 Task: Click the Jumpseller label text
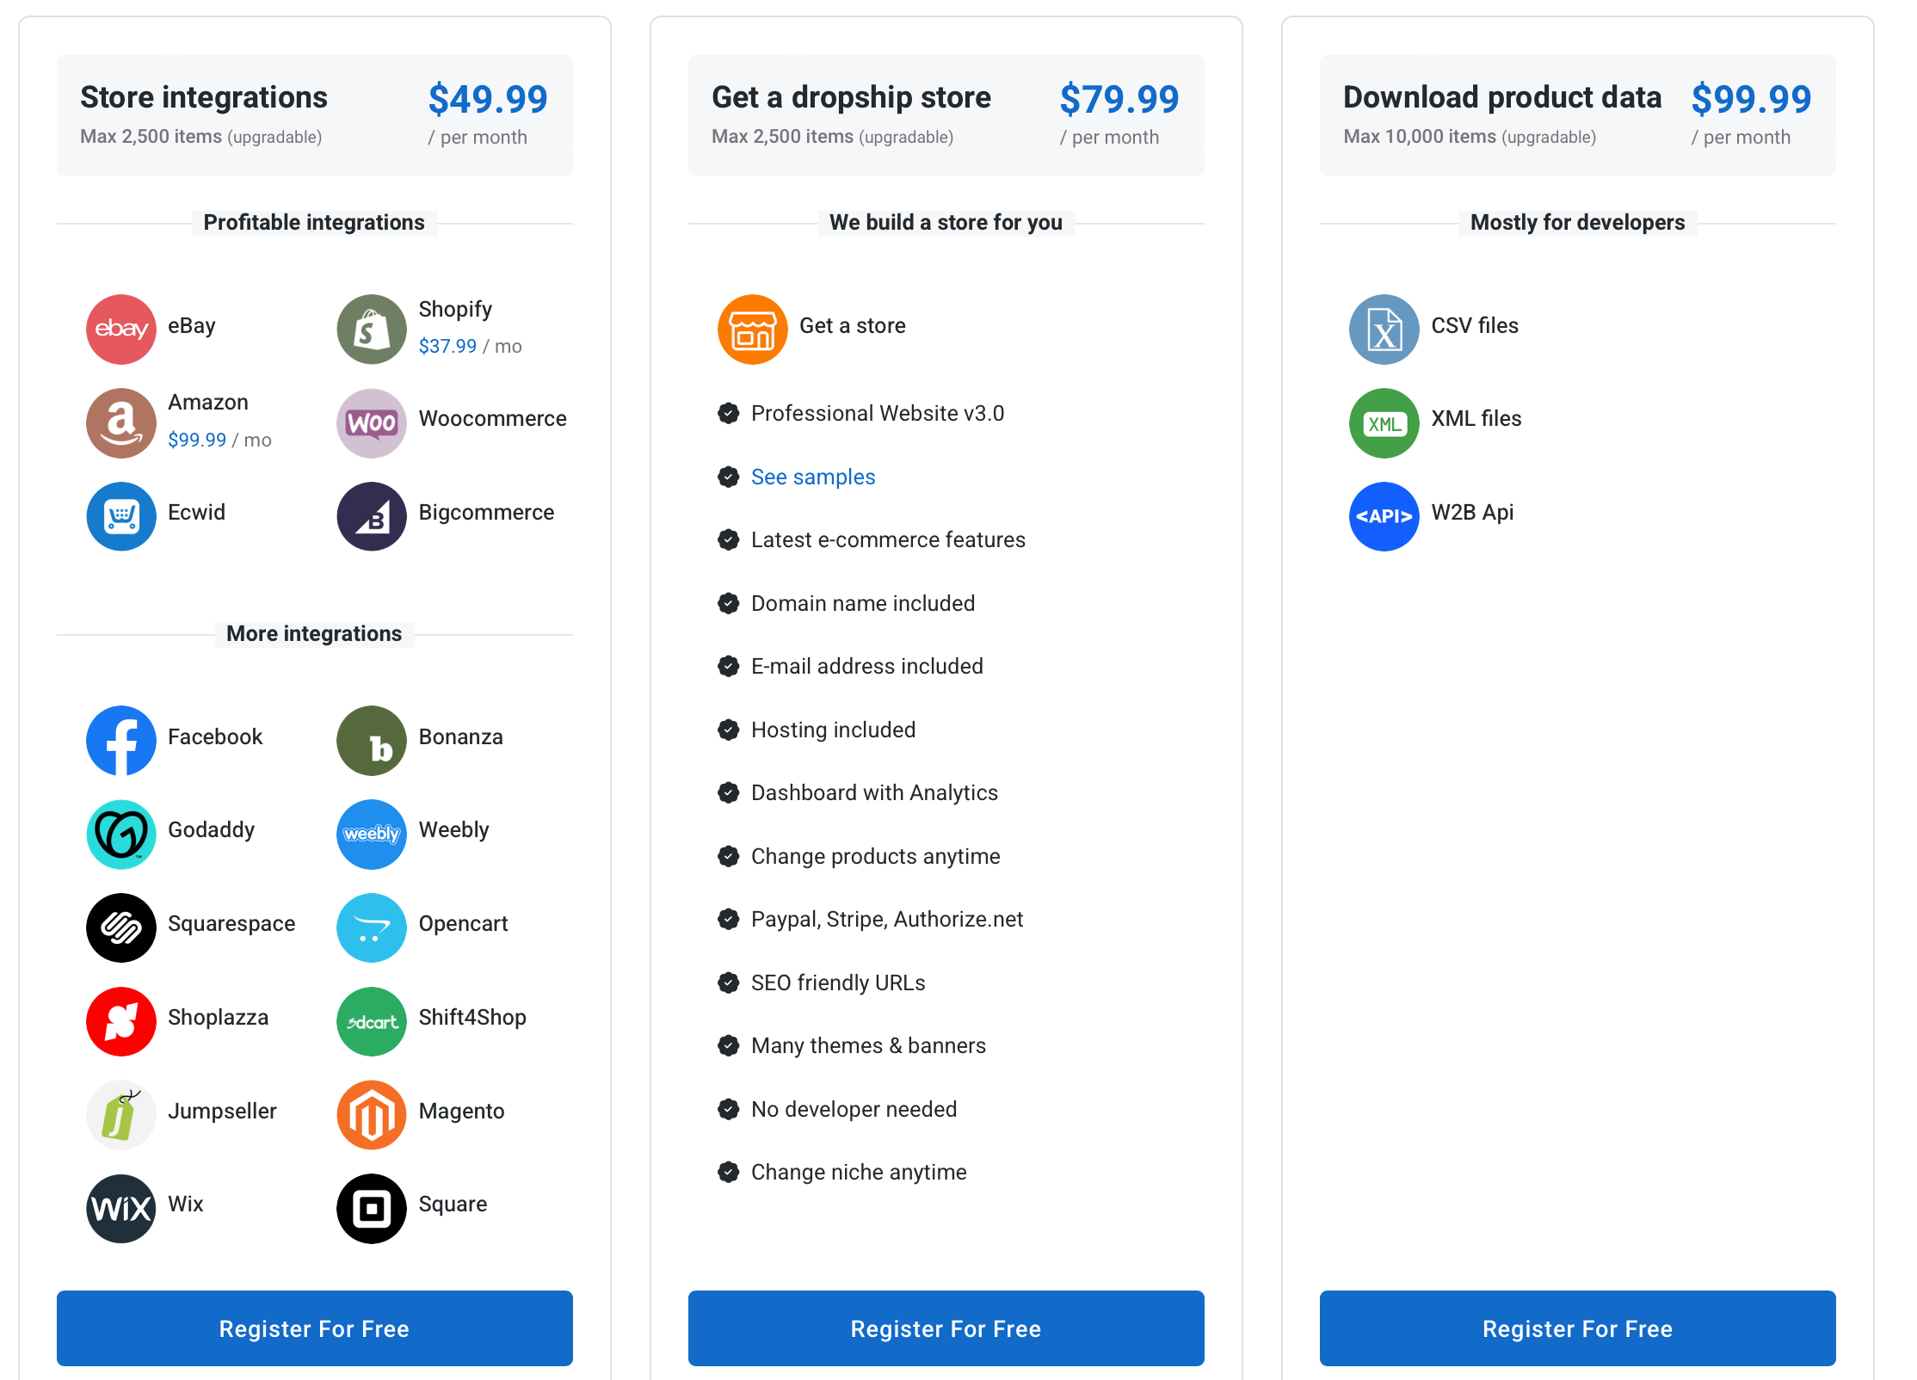222,1111
